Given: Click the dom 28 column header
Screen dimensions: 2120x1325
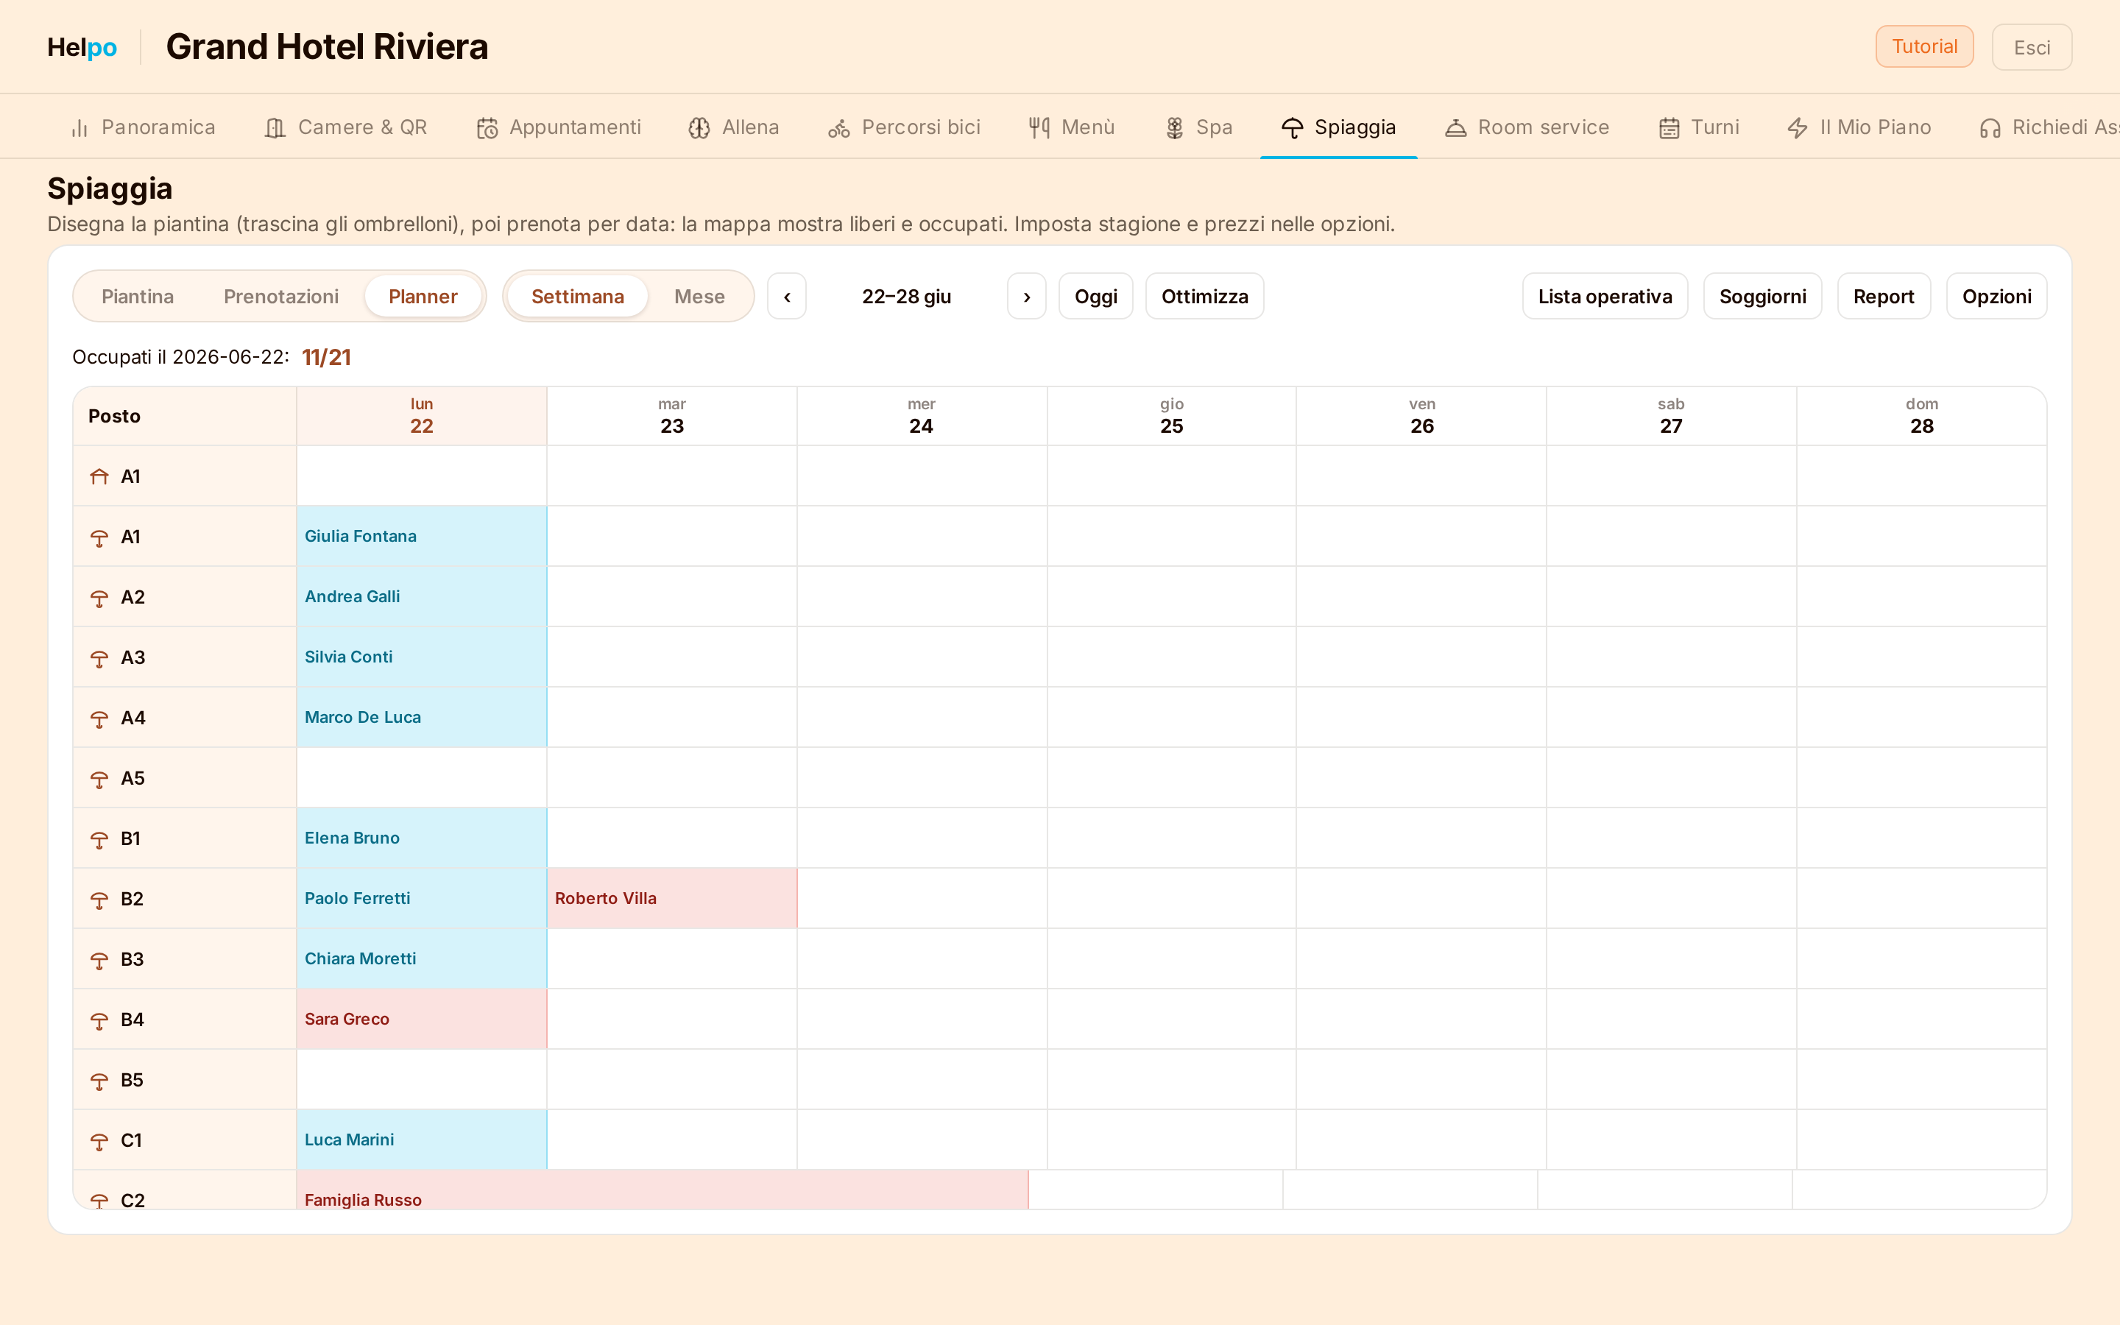Looking at the screenshot, I should (x=1921, y=416).
